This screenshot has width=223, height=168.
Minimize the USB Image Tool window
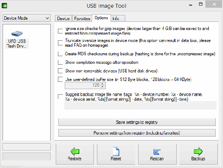pyautogui.click(x=190, y=5)
